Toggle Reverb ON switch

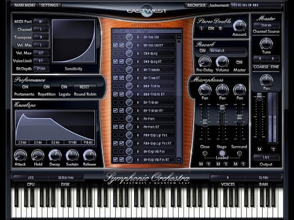(x=203, y=51)
